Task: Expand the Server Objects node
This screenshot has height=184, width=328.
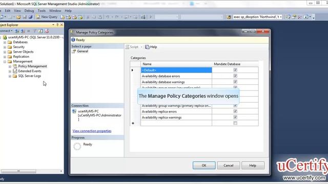Action: (x=5, y=52)
